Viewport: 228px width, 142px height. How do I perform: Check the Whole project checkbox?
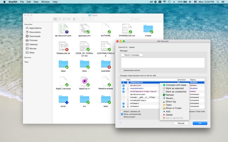122,117
